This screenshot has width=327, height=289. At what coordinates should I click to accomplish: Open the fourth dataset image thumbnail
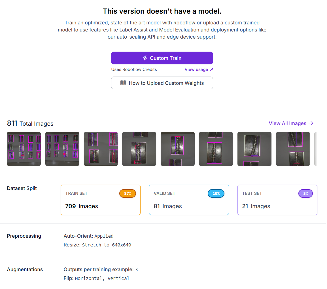139,149
